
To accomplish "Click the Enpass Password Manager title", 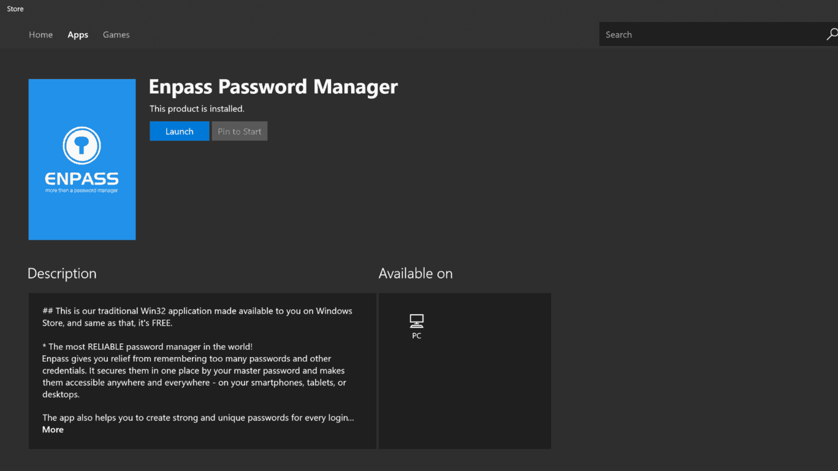I will (x=273, y=87).
